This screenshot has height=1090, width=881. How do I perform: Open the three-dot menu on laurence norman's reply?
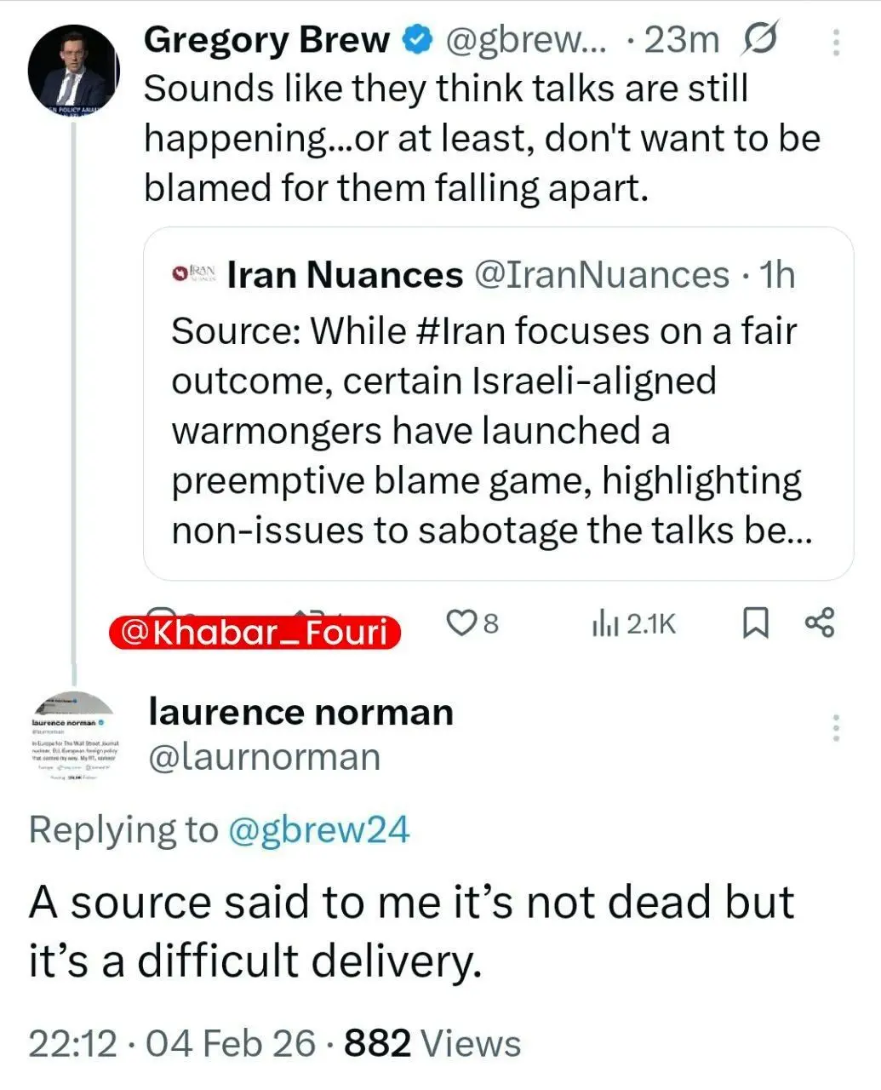[x=836, y=728]
